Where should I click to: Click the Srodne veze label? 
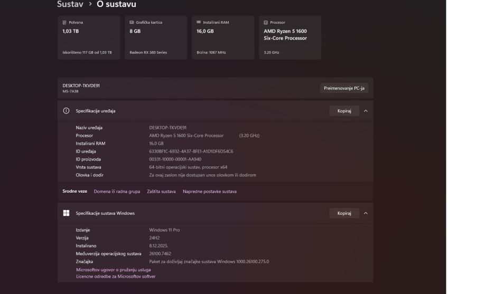(74, 191)
